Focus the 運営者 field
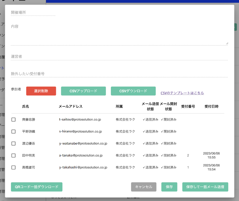239x201 pixels. 119,57
